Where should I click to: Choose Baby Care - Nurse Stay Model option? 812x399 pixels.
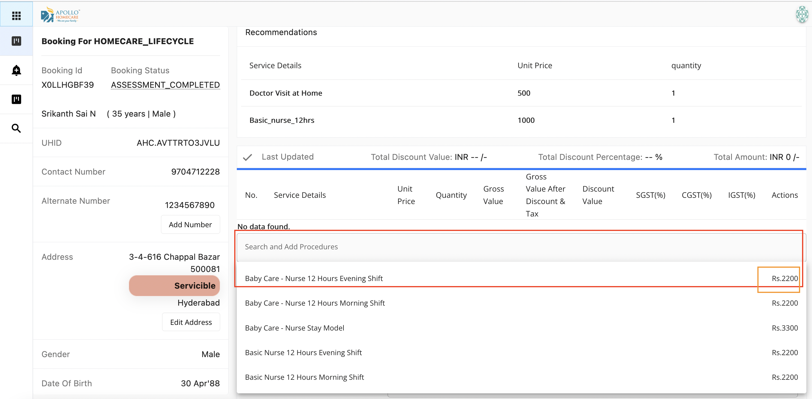[x=295, y=328]
